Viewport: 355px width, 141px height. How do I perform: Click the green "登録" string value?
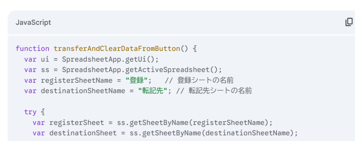(x=136, y=80)
